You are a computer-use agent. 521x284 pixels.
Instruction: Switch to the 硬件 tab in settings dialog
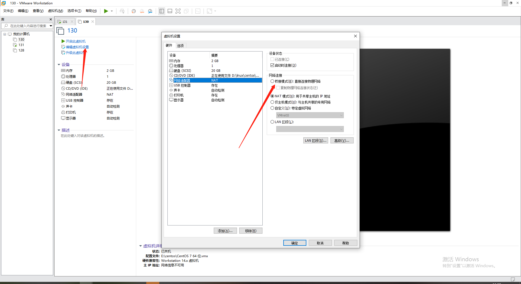click(169, 45)
